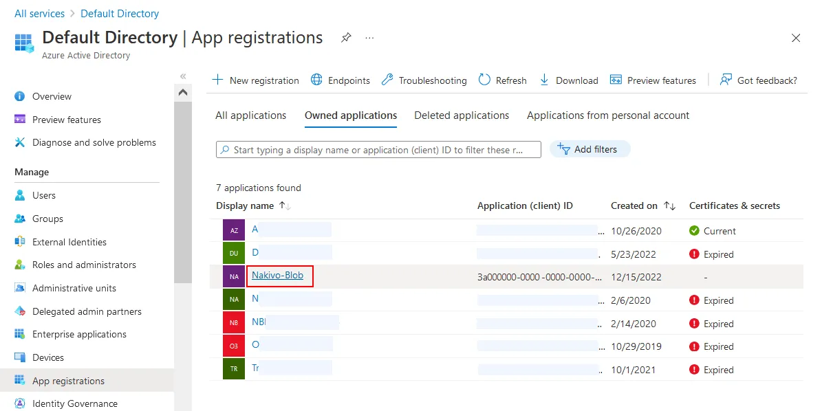This screenshot has height=411, width=822.
Task: Click the Add filters button
Action: tap(590, 149)
